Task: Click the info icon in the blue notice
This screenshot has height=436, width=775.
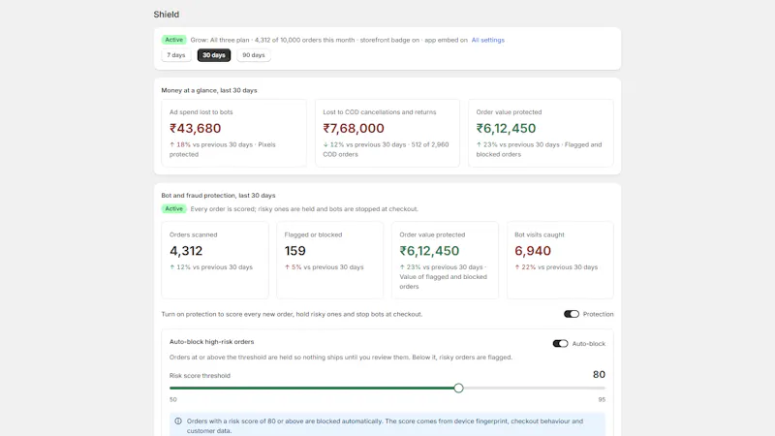Action: 178,421
